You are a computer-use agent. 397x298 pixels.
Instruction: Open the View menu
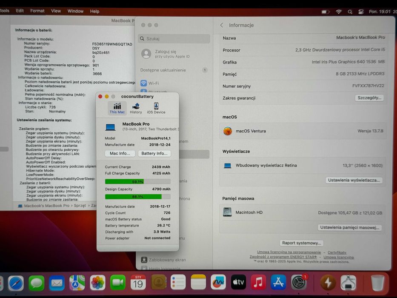click(x=56, y=11)
